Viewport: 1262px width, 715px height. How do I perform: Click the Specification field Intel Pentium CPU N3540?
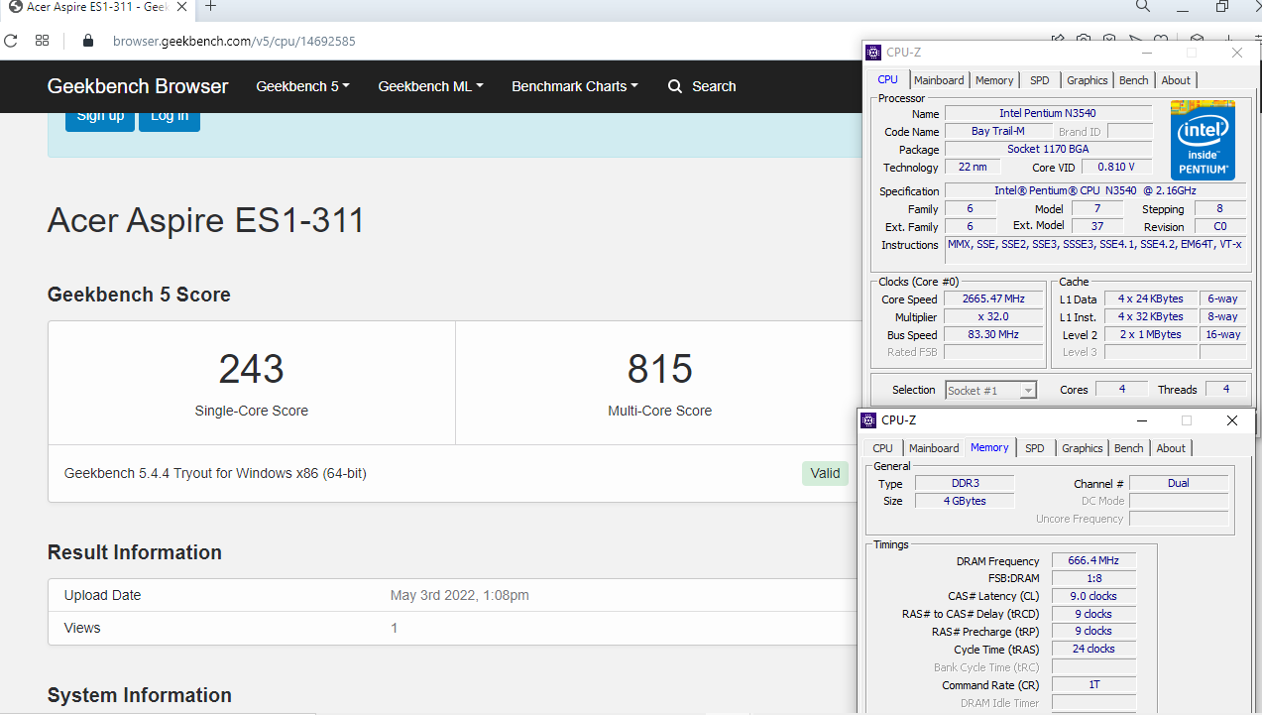click(x=1094, y=190)
